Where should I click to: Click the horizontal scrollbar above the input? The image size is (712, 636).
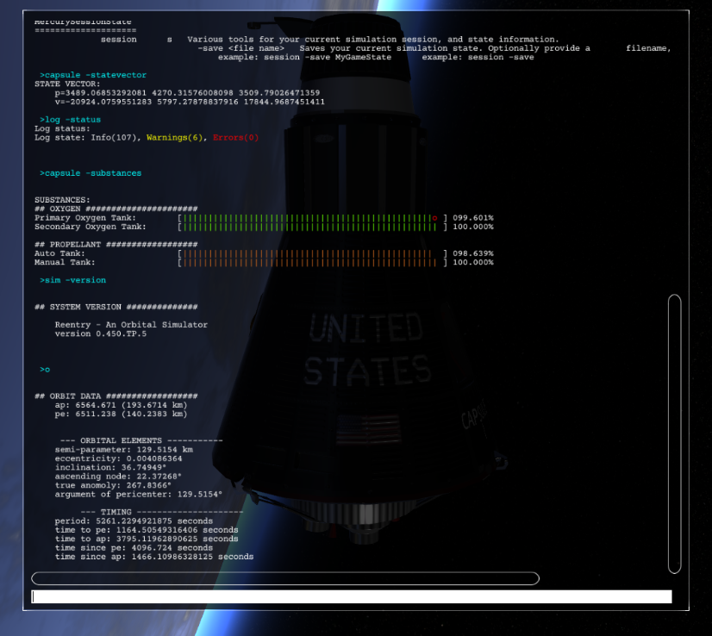click(x=285, y=578)
